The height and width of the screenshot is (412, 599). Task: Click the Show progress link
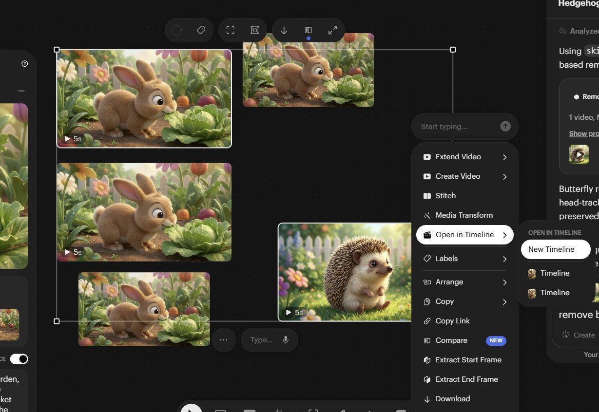[584, 133]
